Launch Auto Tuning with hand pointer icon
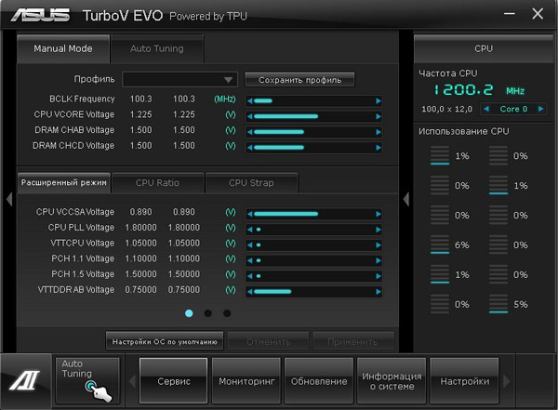The width and height of the screenshot is (558, 410). pos(87,381)
